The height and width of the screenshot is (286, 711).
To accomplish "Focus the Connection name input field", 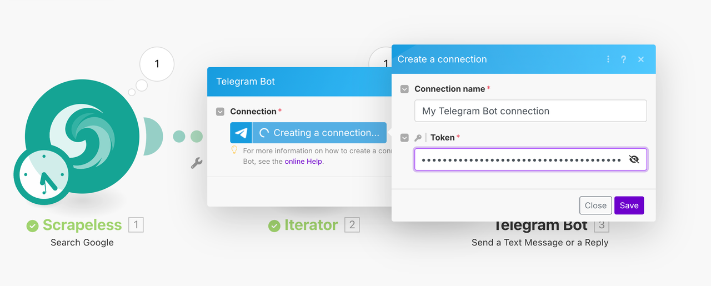I will point(530,111).
